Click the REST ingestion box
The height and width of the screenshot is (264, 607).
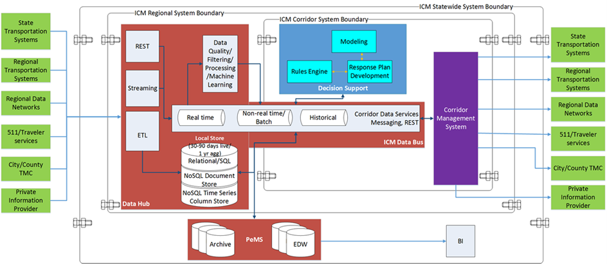(x=143, y=47)
